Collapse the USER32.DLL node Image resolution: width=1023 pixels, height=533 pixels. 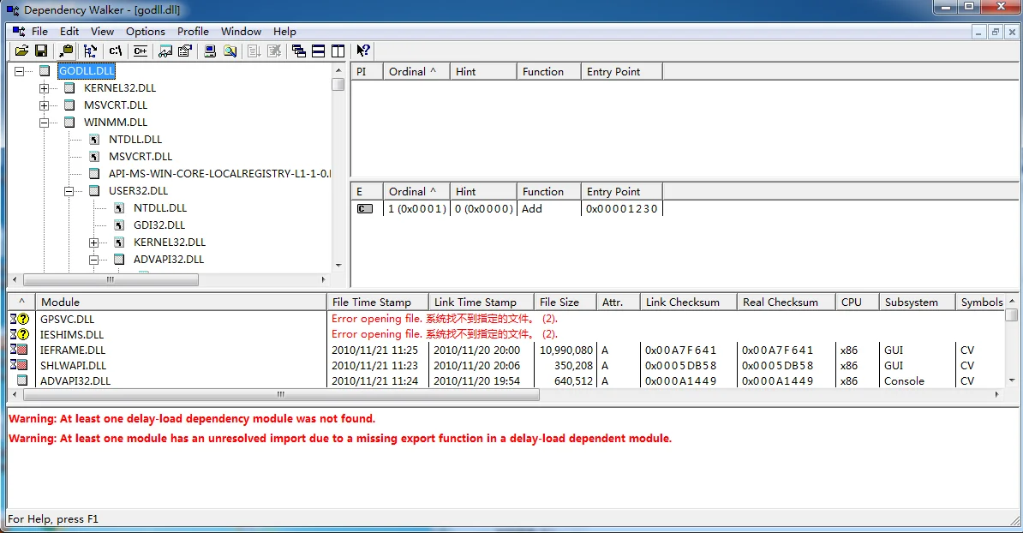pyautogui.click(x=69, y=191)
